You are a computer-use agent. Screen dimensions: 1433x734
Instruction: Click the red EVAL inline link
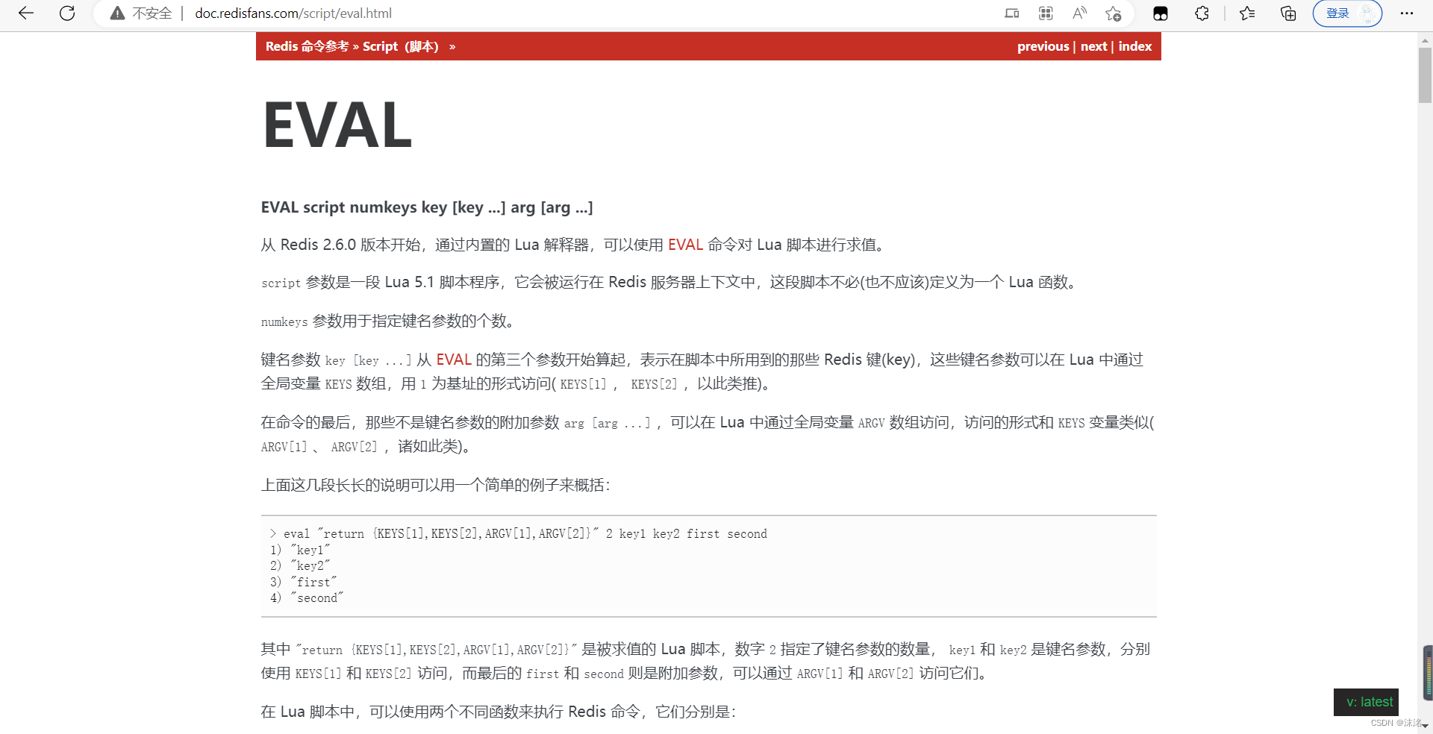(x=684, y=244)
